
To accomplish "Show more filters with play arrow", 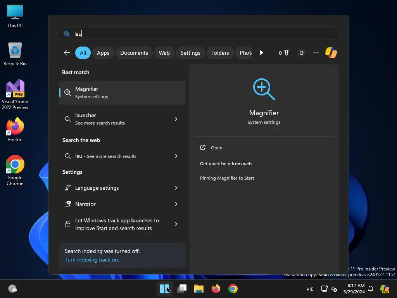I will [x=262, y=53].
